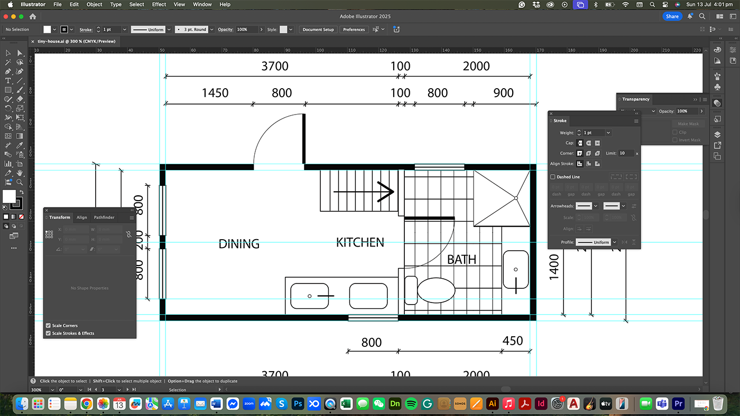The image size is (740, 416).
Task: Select the Paintbrush tool
Action: (20, 90)
